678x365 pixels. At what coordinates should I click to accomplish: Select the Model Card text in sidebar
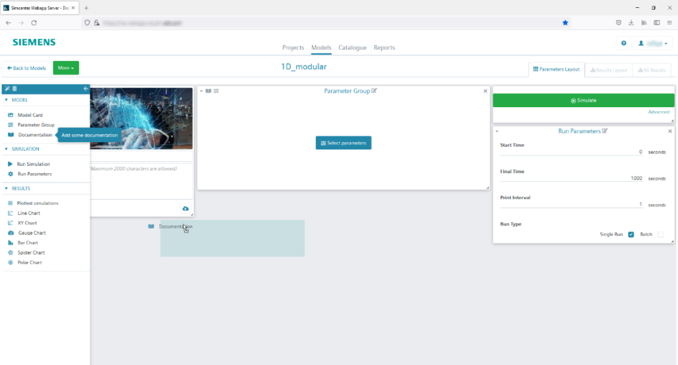pos(30,115)
